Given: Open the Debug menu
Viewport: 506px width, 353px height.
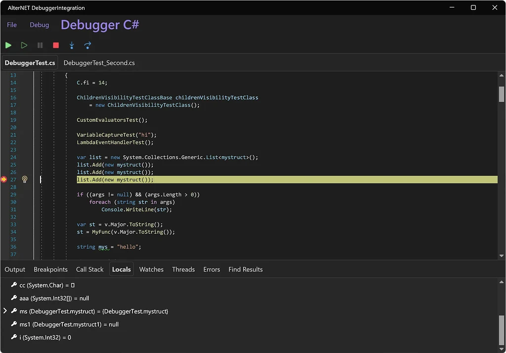Looking at the screenshot, I should tap(40, 25).
